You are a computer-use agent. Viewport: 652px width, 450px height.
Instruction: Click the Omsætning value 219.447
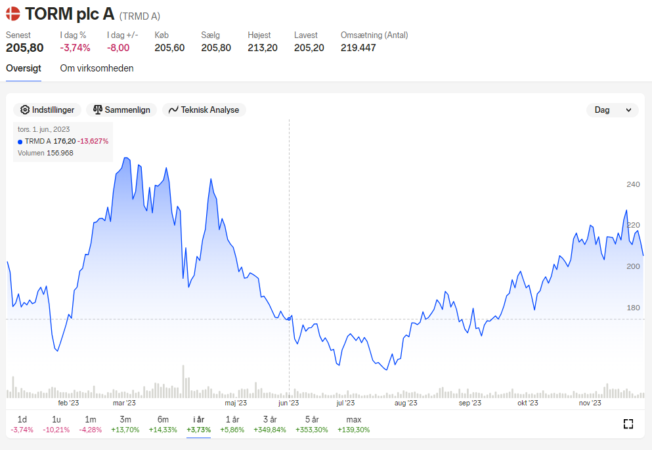click(x=359, y=48)
